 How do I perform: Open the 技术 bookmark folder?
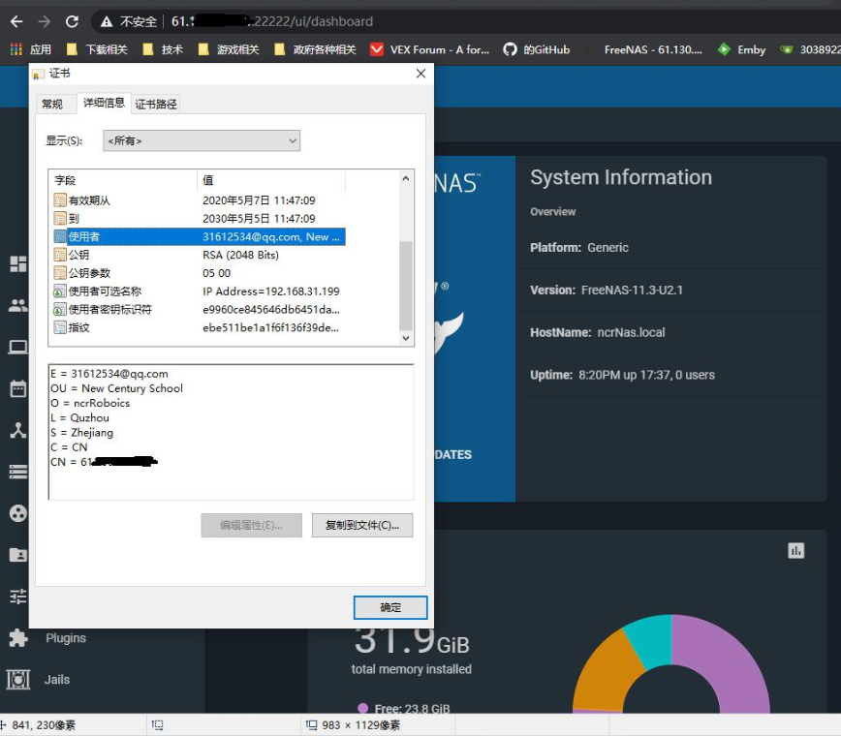click(163, 49)
